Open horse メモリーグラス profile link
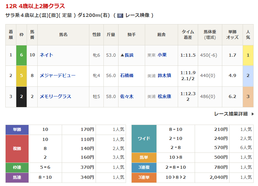 tap(55, 96)
